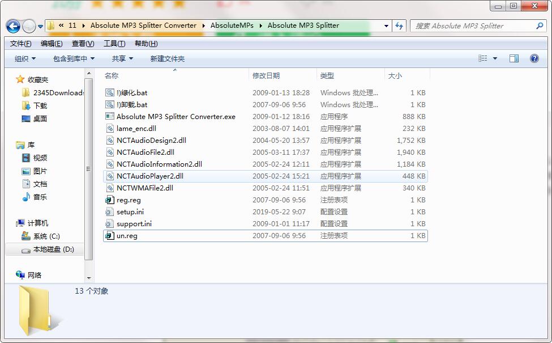This screenshot has height=343, width=552.
Task: Expand the arrow after the 11 breadcrumb
Action: point(83,26)
